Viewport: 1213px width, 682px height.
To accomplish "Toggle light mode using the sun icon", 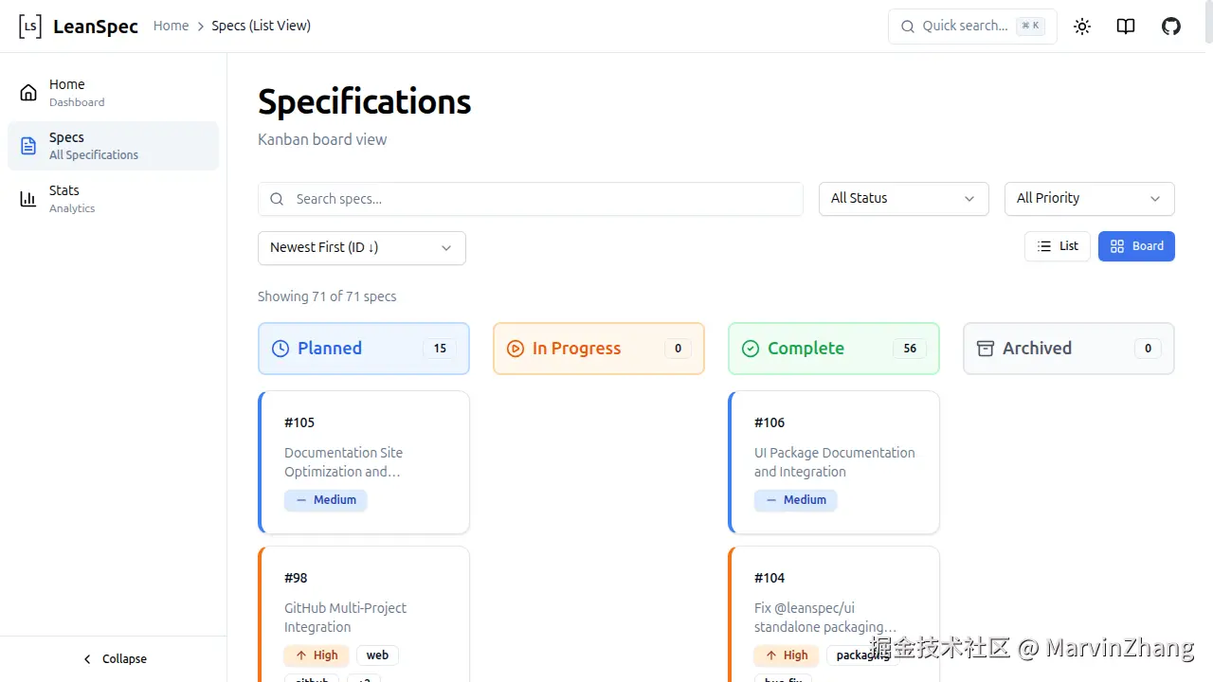I will pos(1082,26).
